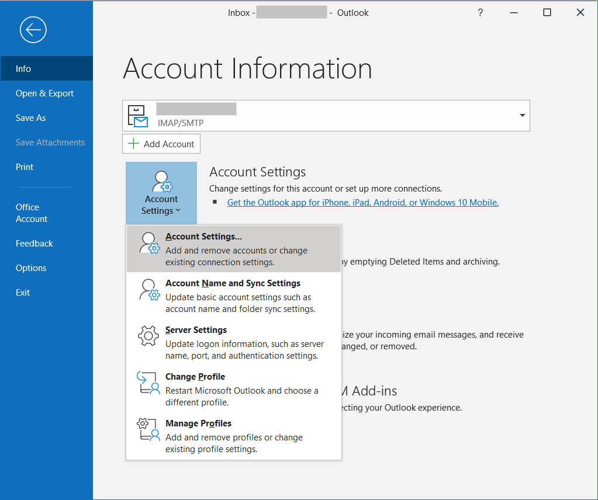Choose Account Settings... menu item
The width and height of the screenshot is (598, 500).
point(234,249)
